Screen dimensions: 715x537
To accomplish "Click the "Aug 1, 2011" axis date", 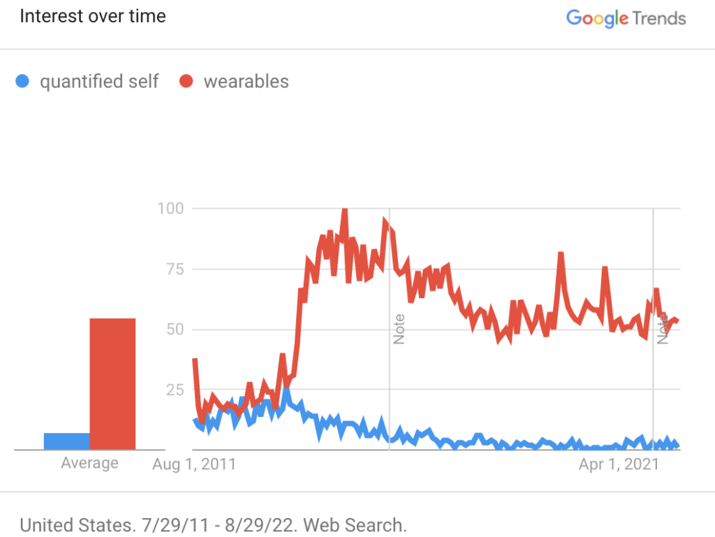I will coord(194,464).
